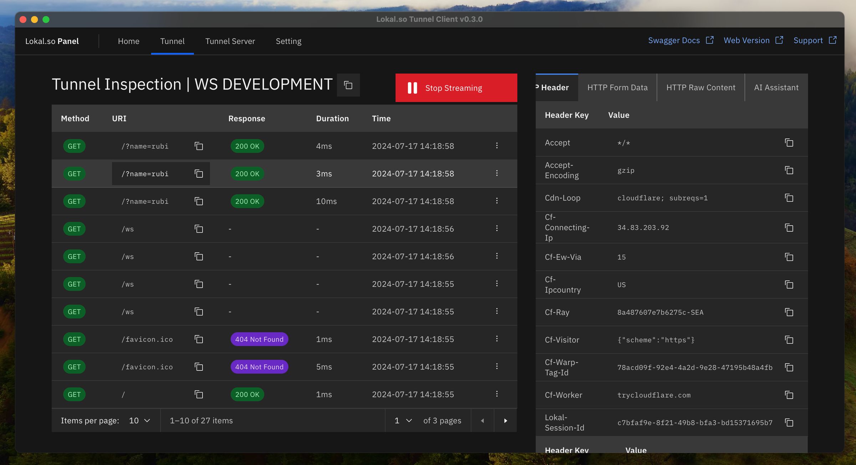Switch to the HTTP Form Data tab
The width and height of the screenshot is (856, 465).
(x=617, y=87)
